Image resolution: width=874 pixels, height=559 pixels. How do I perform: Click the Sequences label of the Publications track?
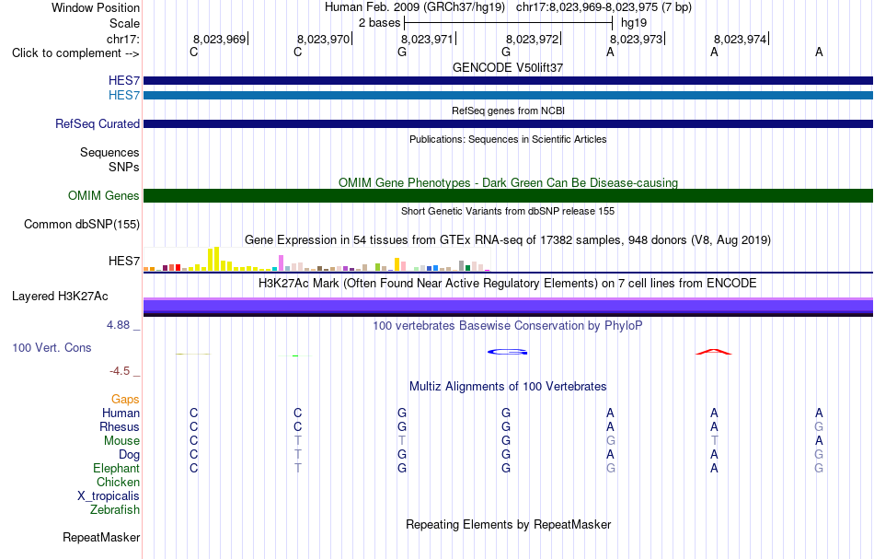pos(109,152)
